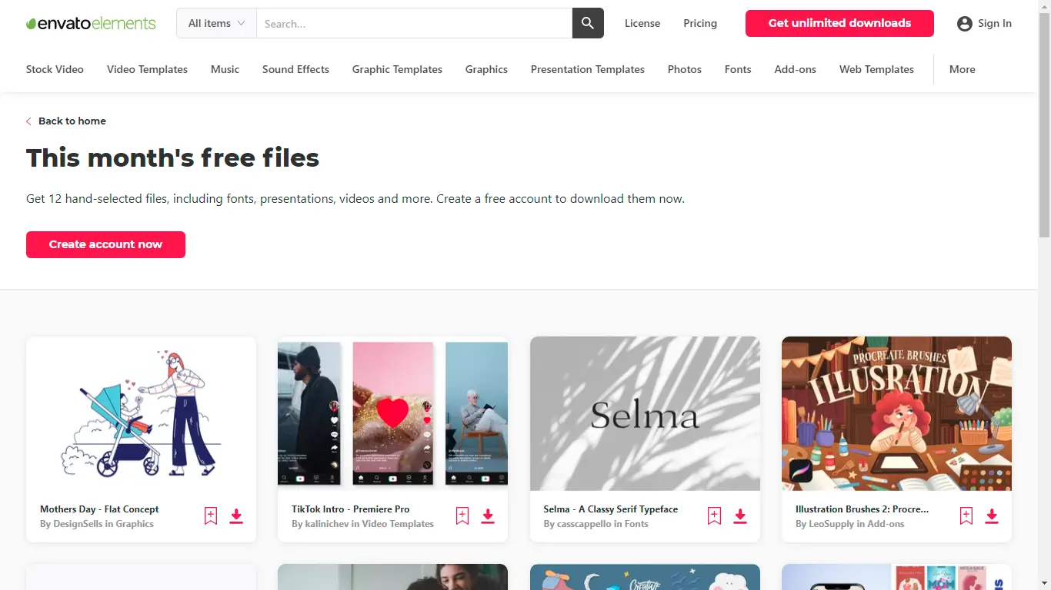Open the Video Templates category
Image resolution: width=1051 pixels, height=590 pixels.
[x=147, y=69]
